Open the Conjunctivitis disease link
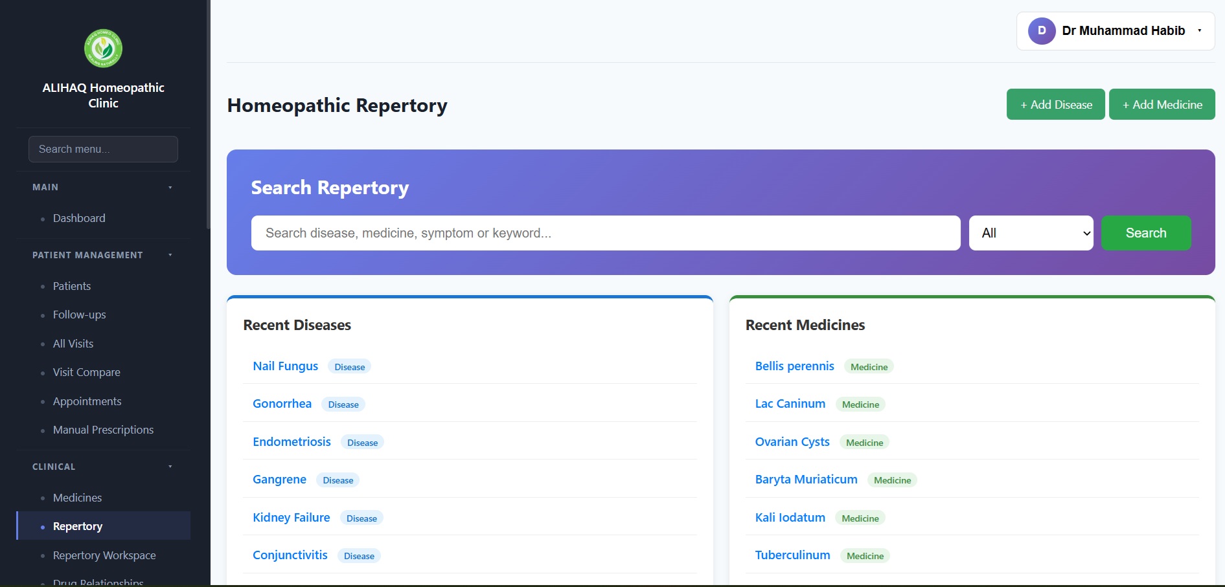Viewport: 1225px width, 587px height. [x=290, y=555]
